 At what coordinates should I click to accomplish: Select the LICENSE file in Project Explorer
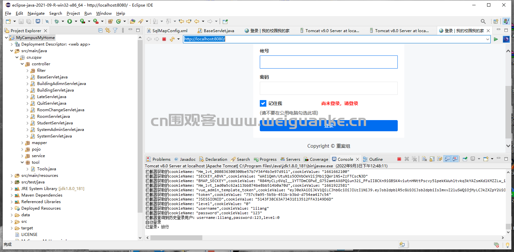tap(29, 235)
